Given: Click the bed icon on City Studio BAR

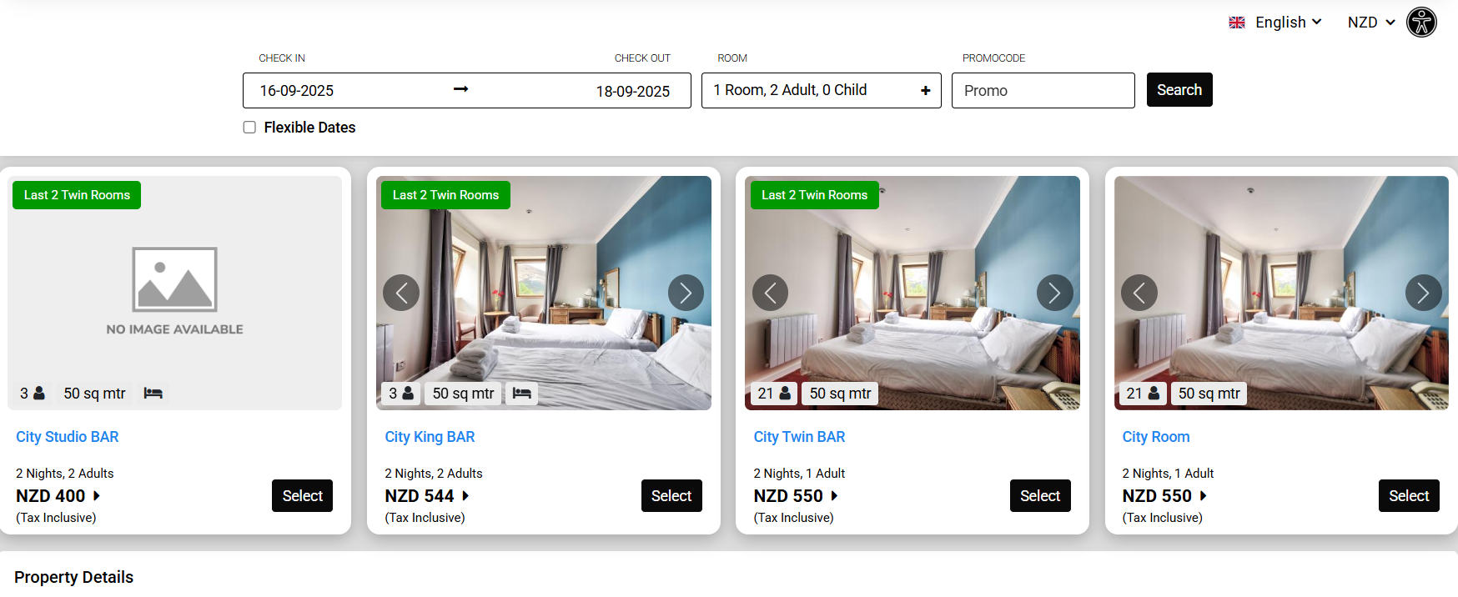Looking at the screenshot, I should (153, 393).
